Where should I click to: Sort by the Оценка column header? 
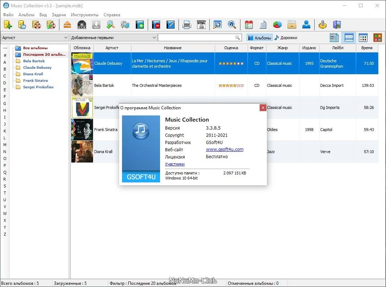231,48
